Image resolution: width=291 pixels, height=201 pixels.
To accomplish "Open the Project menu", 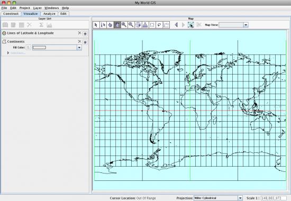I will (25, 8).
